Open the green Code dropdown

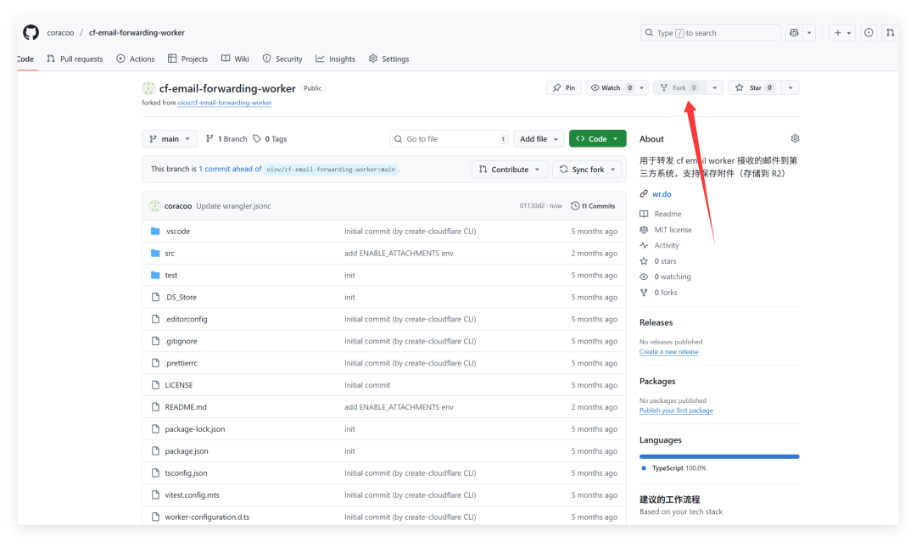(x=598, y=139)
